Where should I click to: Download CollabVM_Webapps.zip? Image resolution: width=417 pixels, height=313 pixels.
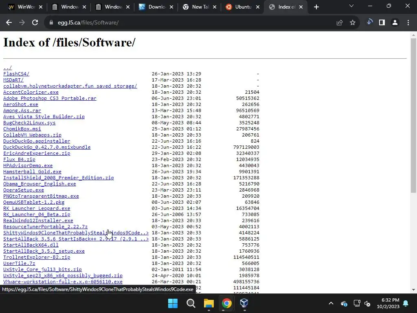point(32,135)
